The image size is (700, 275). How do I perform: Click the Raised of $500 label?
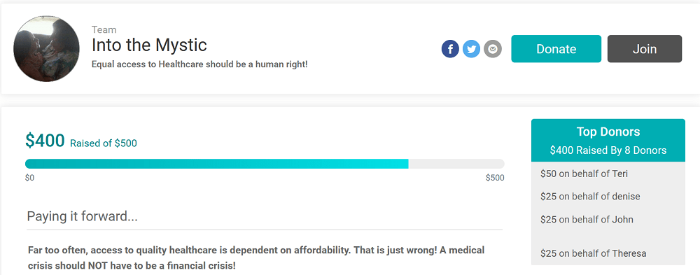pos(104,143)
